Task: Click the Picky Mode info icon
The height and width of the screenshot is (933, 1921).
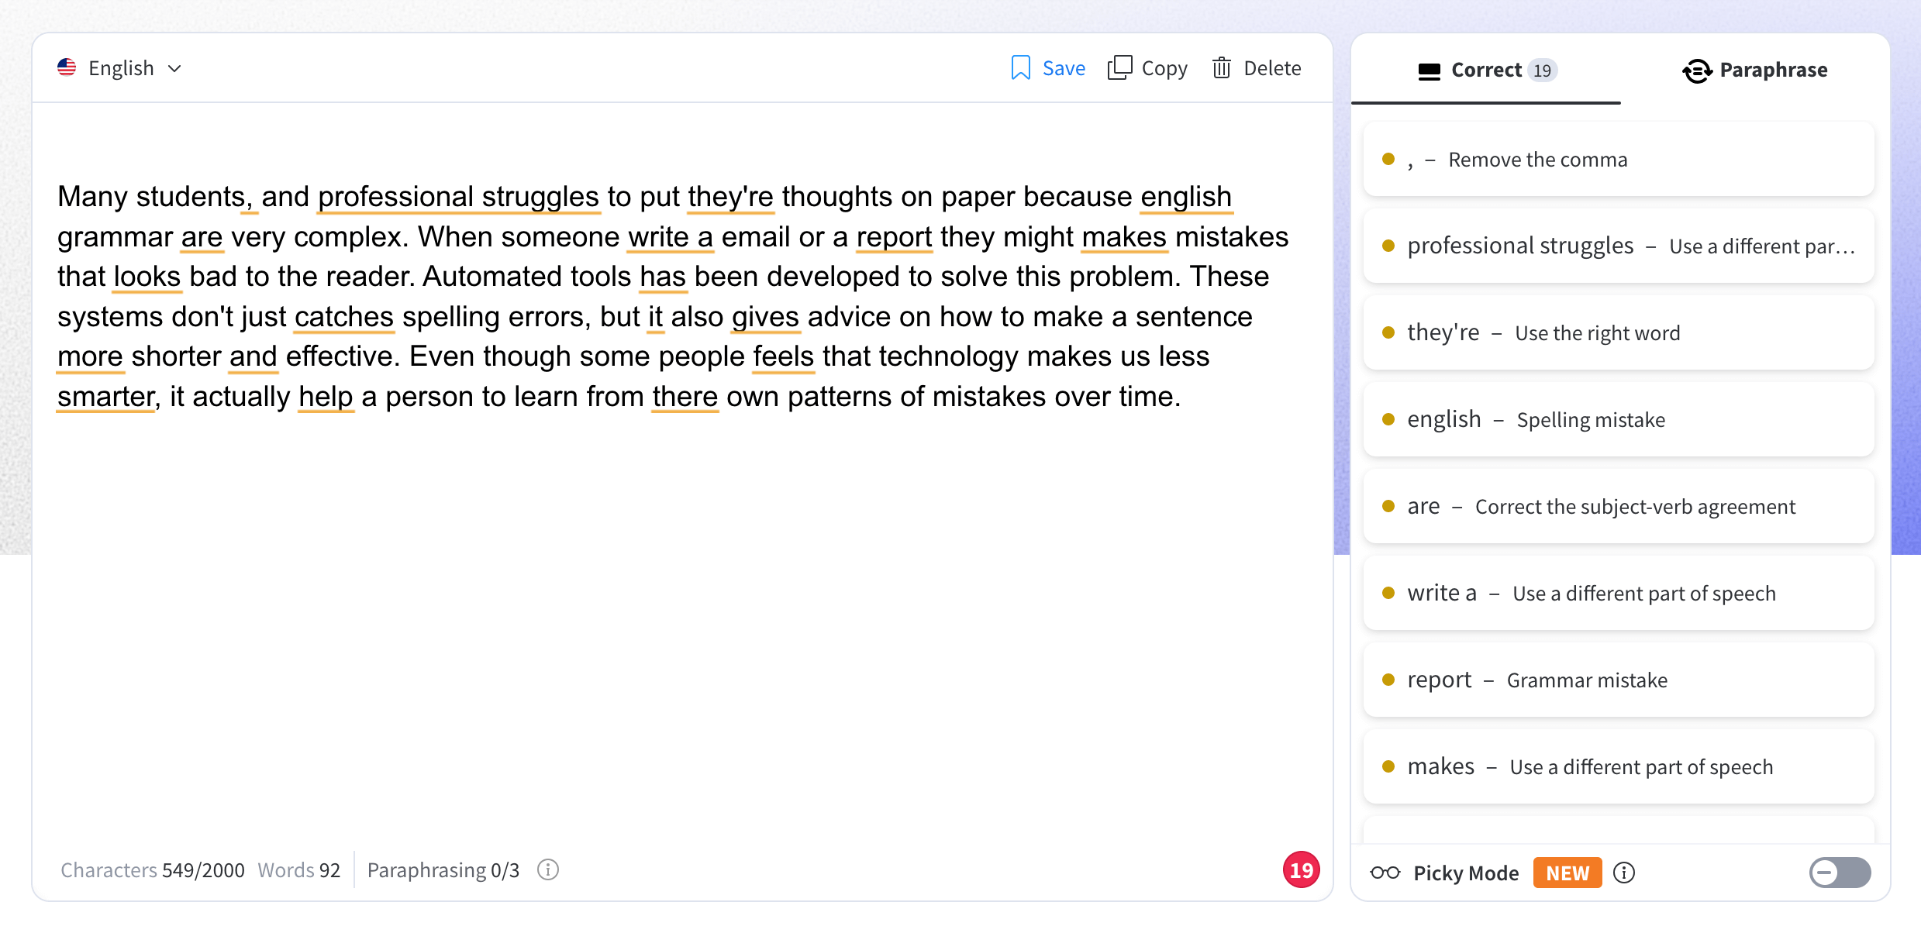Action: 1624,873
